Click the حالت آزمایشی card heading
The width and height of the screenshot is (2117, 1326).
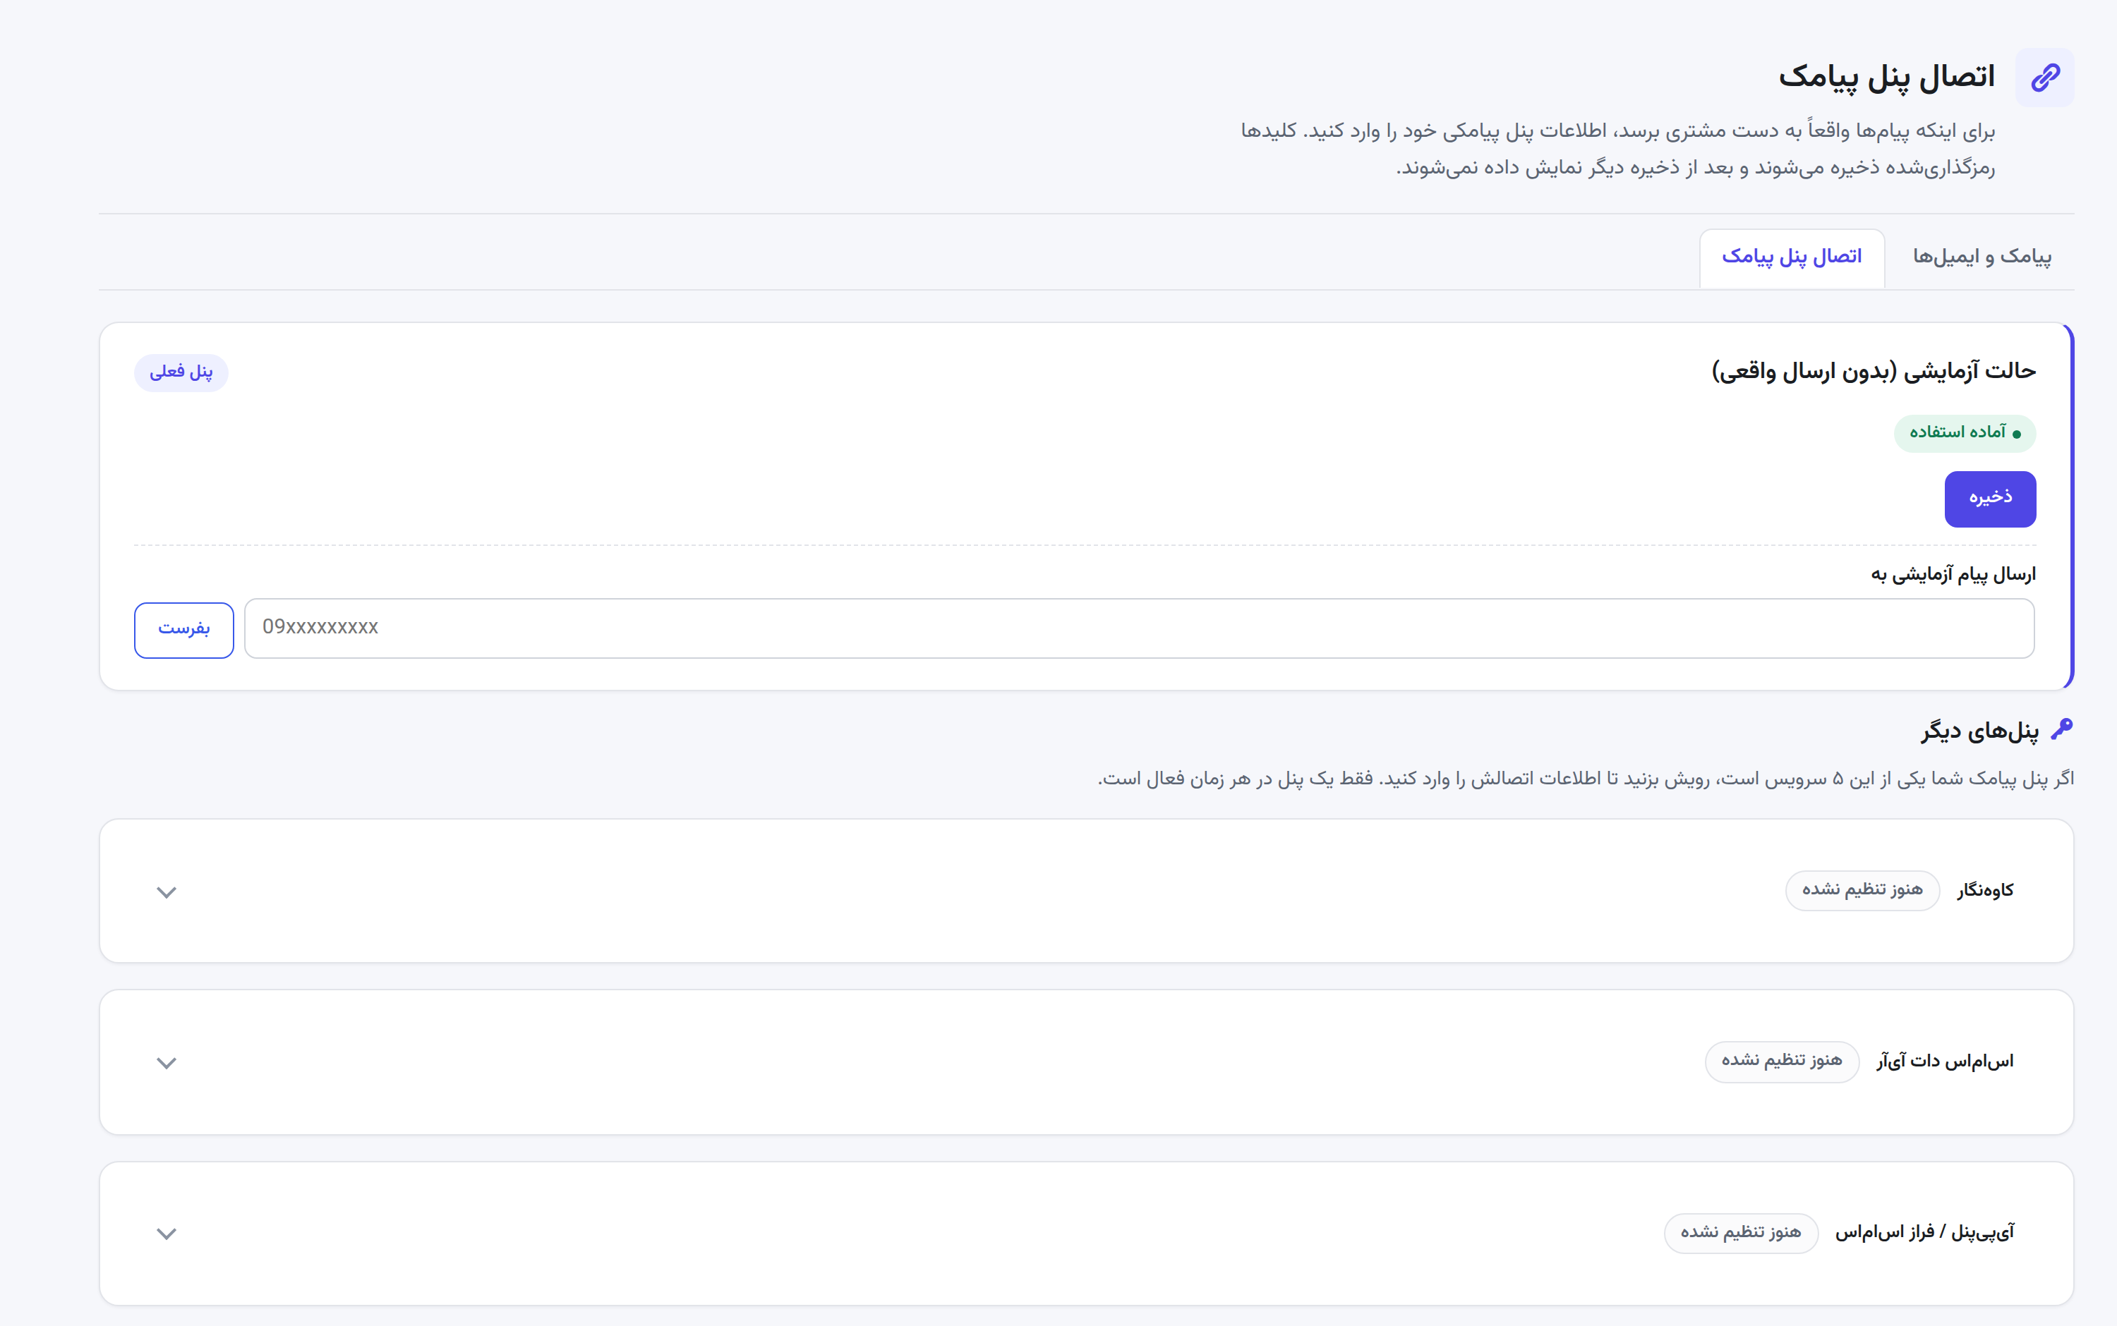[x=1873, y=371]
